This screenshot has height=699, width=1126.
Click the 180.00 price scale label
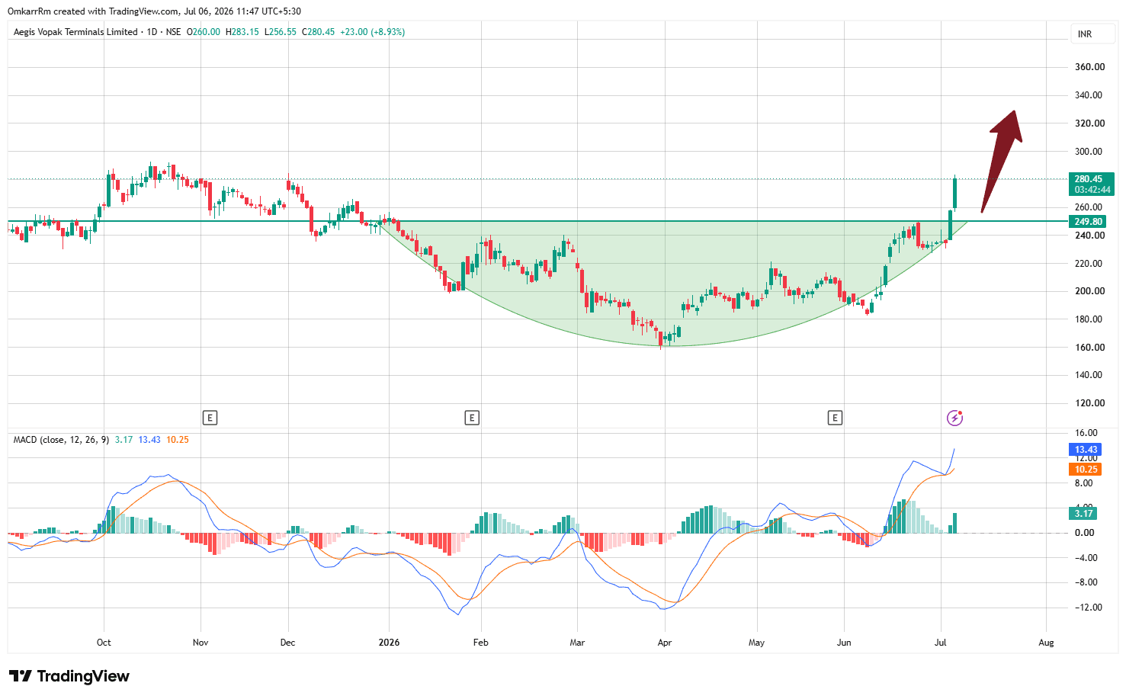1089,319
